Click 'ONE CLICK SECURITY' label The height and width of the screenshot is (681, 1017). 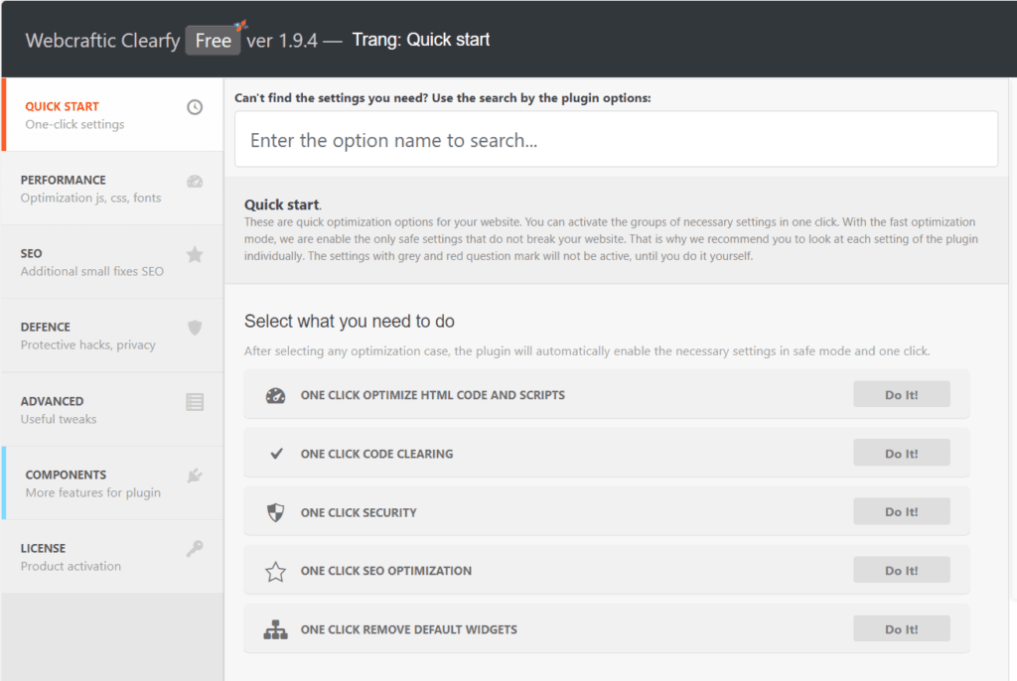(x=359, y=512)
